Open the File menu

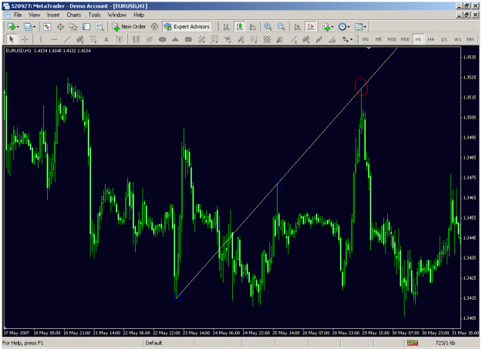tap(18, 15)
